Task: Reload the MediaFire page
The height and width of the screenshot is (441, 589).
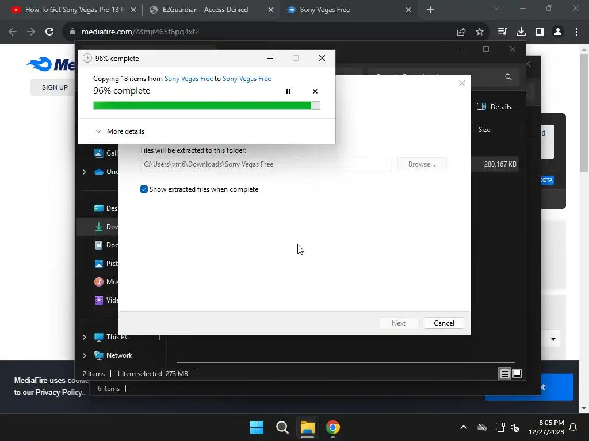Action: point(49,32)
